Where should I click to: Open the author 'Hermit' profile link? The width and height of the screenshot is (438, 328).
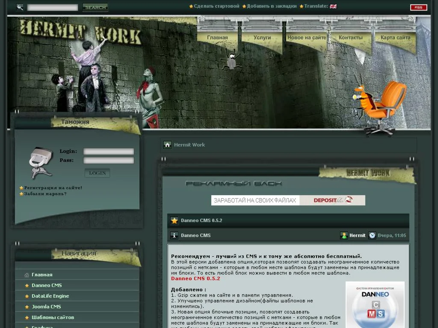click(357, 235)
